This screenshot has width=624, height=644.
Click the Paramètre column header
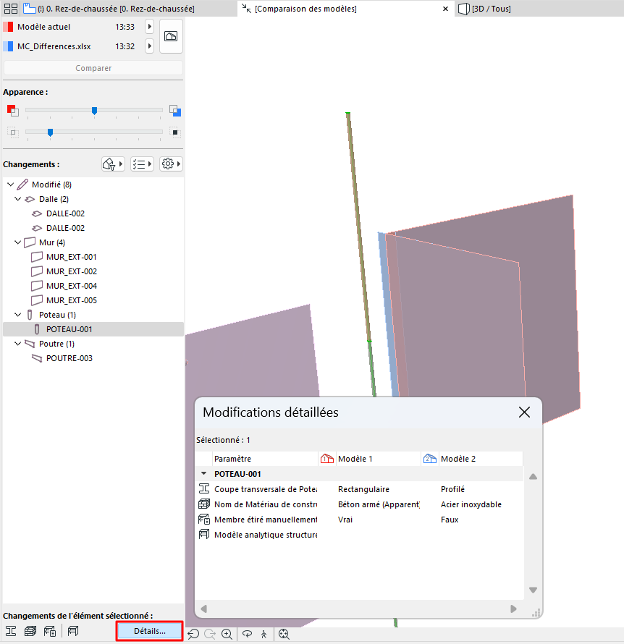coord(265,459)
